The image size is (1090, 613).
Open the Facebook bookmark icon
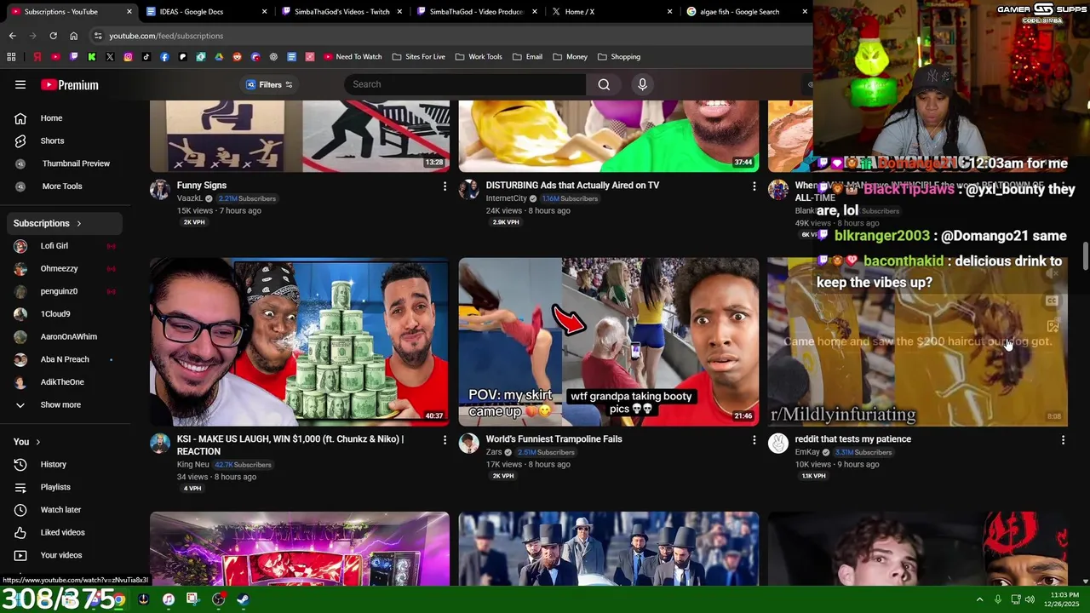coord(164,57)
